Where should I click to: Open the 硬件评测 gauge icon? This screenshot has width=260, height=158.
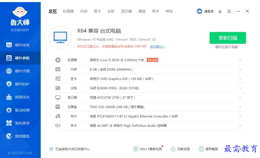[x=9, y=71]
